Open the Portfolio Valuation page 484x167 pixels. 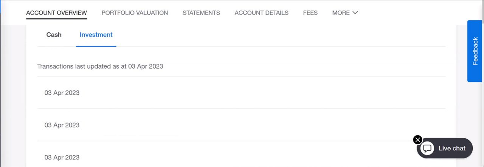click(135, 13)
